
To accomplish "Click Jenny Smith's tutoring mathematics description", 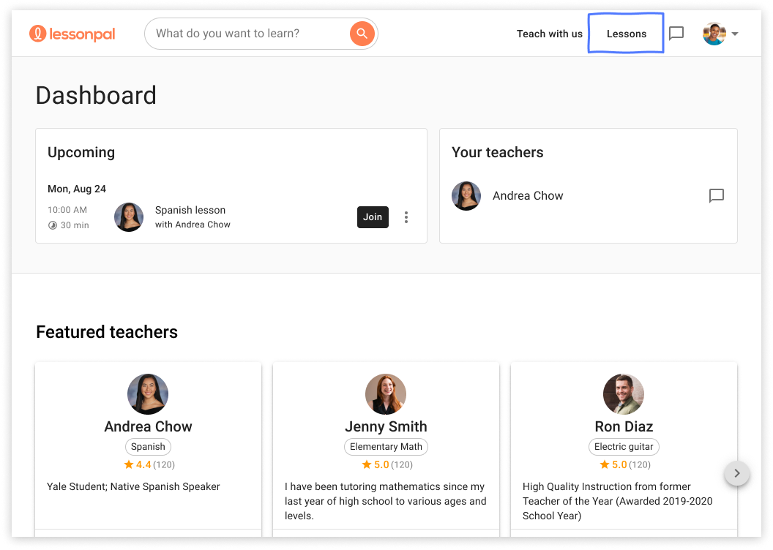I will click(386, 501).
